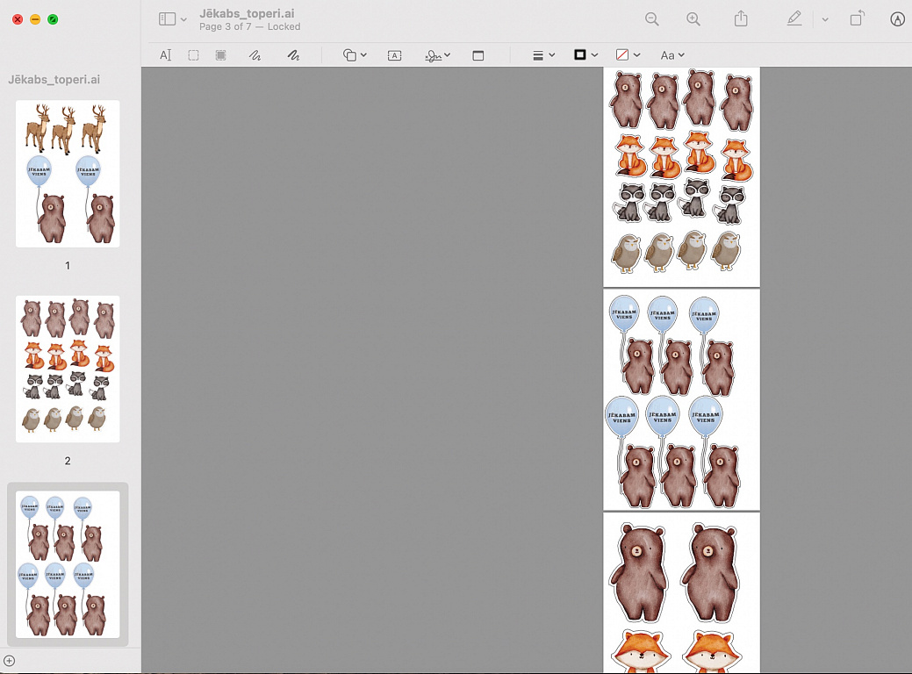Rotate the page with Rotate icon
Viewport: 912px width, 674px height.
pyautogui.click(x=858, y=19)
